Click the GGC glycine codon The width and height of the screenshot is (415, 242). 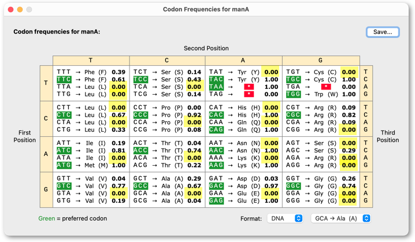[x=293, y=186]
